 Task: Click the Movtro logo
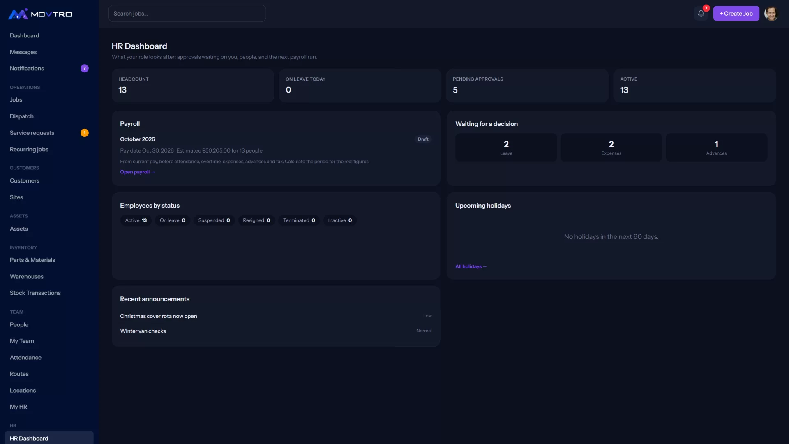[x=40, y=14]
